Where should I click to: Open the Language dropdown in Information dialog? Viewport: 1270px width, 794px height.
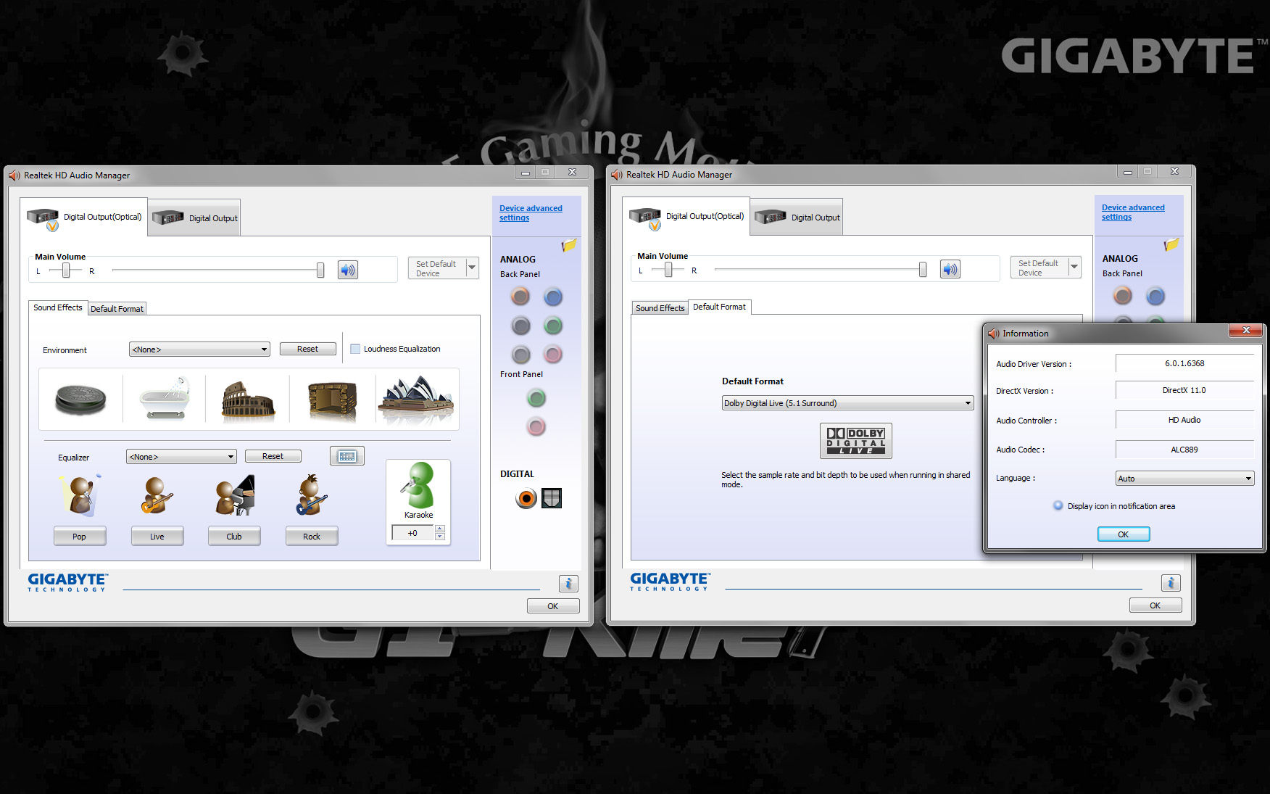pyautogui.click(x=1184, y=479)
